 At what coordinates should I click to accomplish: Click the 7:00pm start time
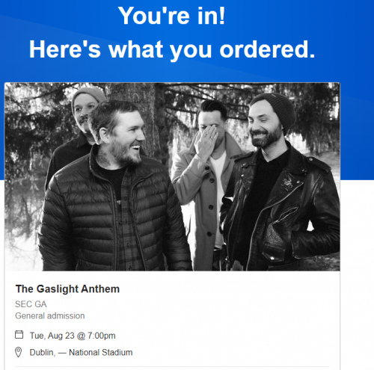pos(102,336)
